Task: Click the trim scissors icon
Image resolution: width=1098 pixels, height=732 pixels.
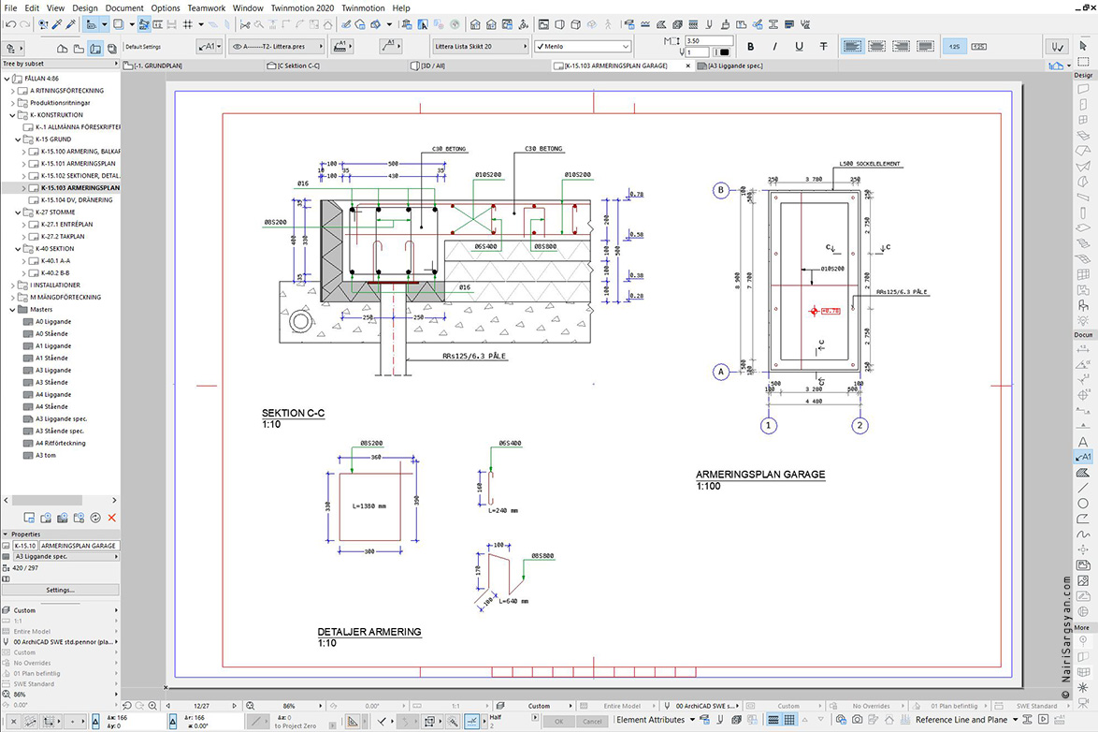Action: [x=244, y=24]
